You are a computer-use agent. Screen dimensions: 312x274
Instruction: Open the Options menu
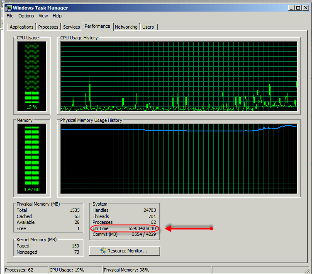[26, 16]
